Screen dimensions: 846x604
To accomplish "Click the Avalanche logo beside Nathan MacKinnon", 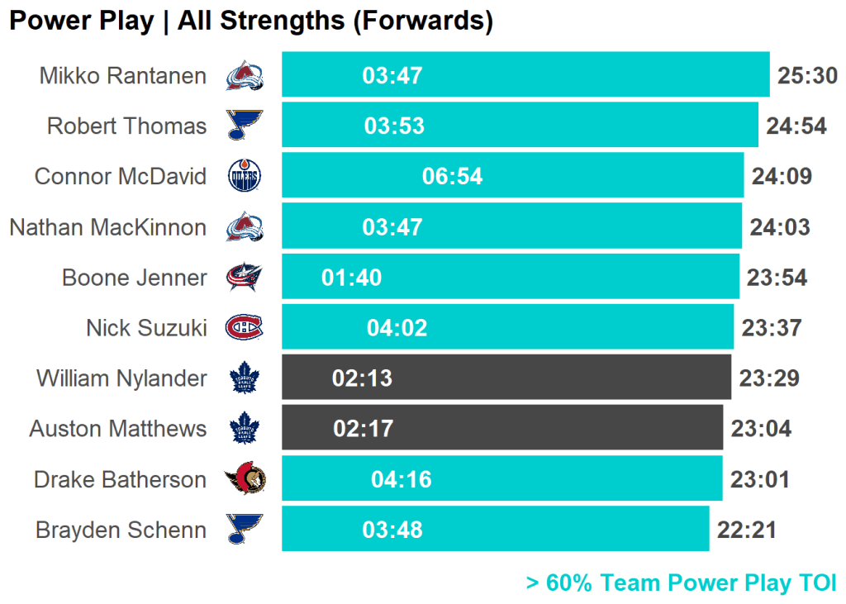I will click(x=245, y=226).
